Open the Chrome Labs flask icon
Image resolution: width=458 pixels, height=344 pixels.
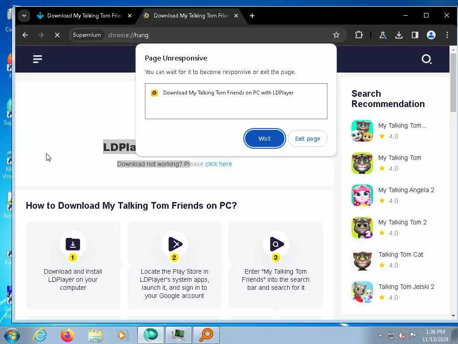coord(383,35)
